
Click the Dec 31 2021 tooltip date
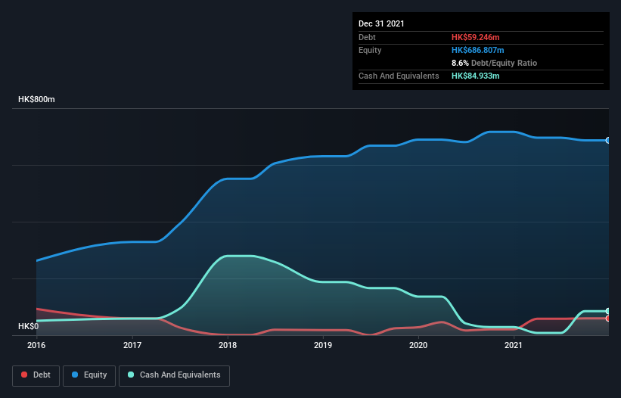point(381,23)
